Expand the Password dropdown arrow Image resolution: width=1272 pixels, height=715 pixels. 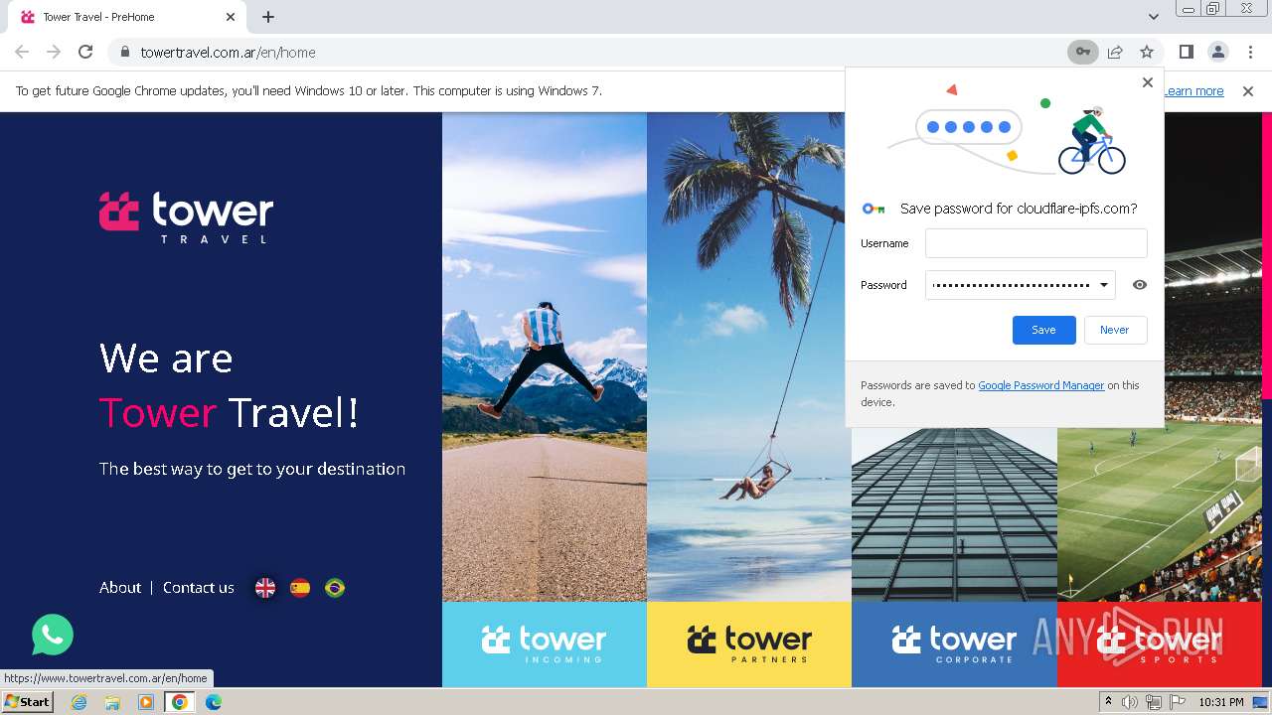(x=1103, y=285)
